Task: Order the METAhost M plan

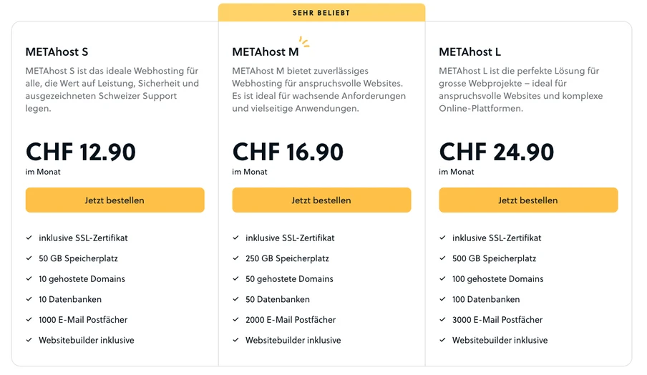Action: tap(321, 200)
